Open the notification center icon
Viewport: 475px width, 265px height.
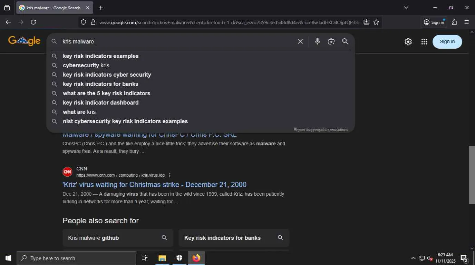[x=464, y=258]
